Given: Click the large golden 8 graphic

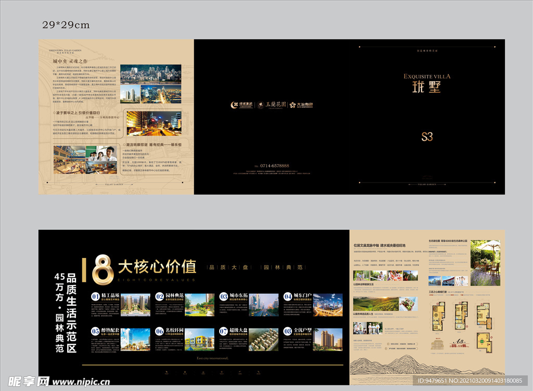Looking at the screenshot, I should pos(103,269).
